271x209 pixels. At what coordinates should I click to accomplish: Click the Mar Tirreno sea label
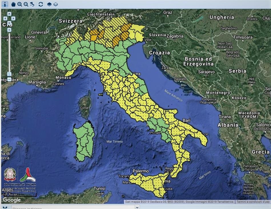point(115,142)
